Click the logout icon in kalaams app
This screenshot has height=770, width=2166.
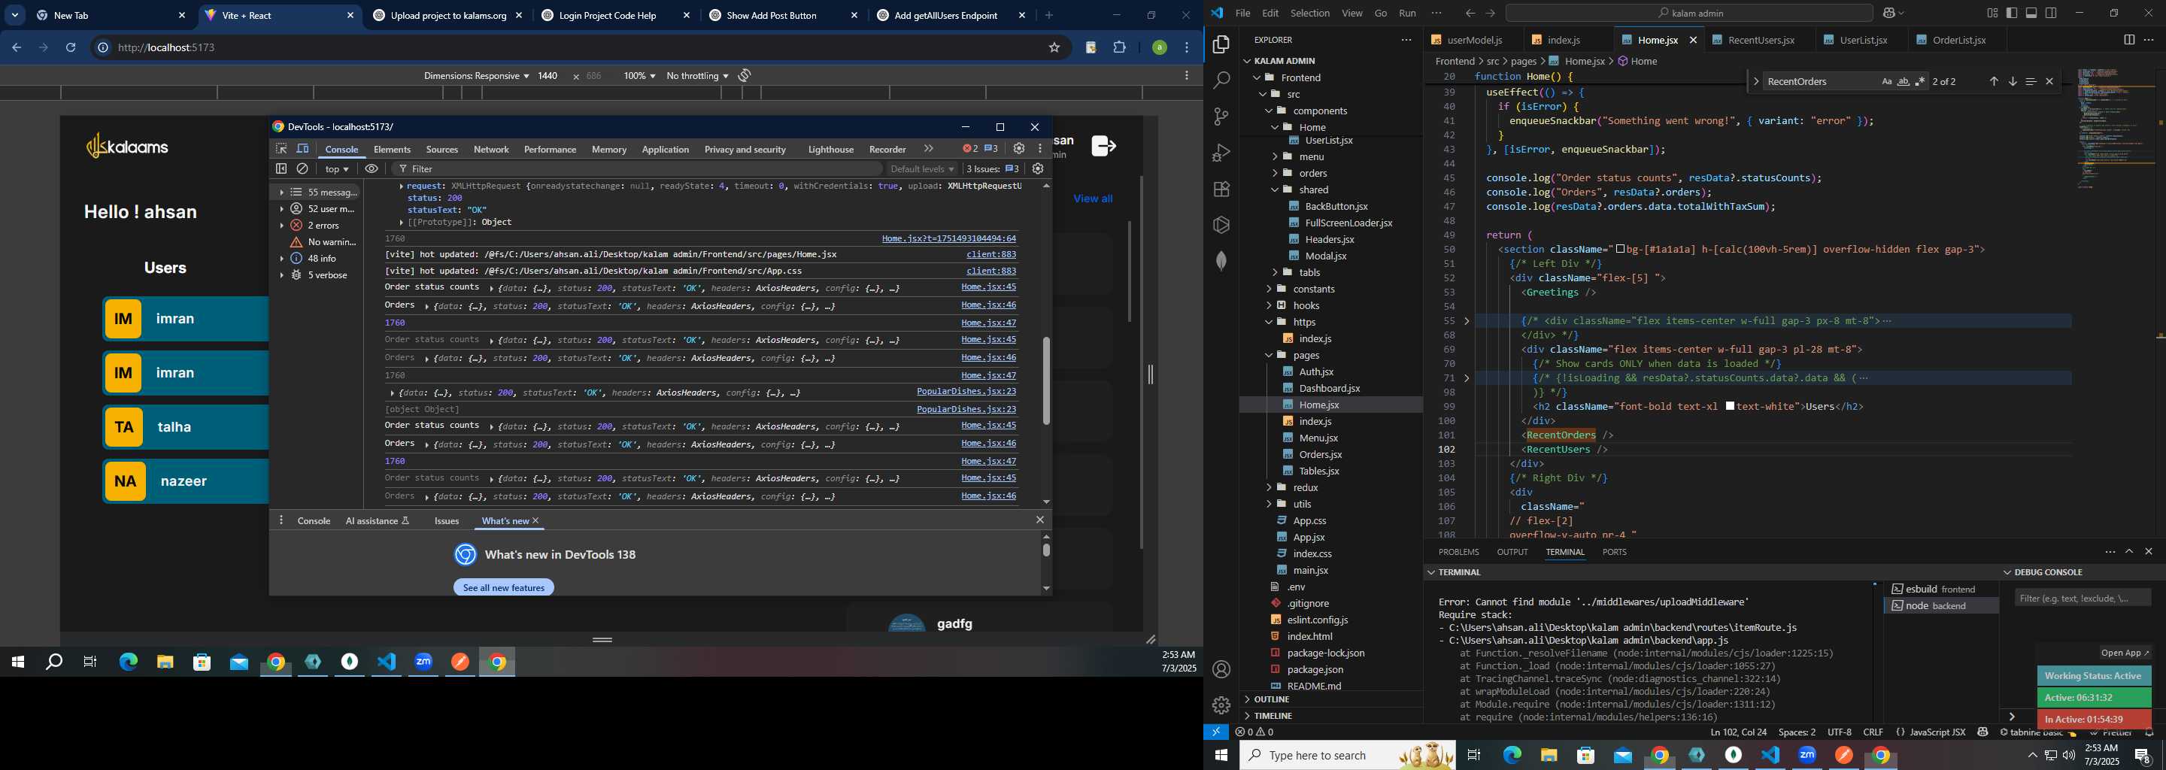pos(1103,145)
